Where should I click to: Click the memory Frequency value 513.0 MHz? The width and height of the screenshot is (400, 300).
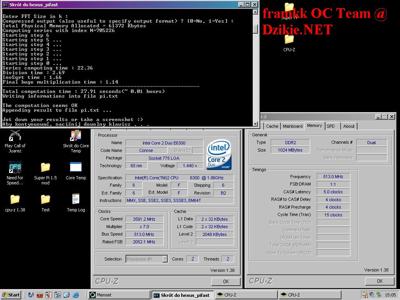333,177
